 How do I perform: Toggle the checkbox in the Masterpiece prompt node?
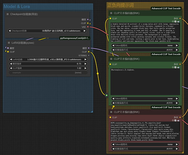click(176, 67)
